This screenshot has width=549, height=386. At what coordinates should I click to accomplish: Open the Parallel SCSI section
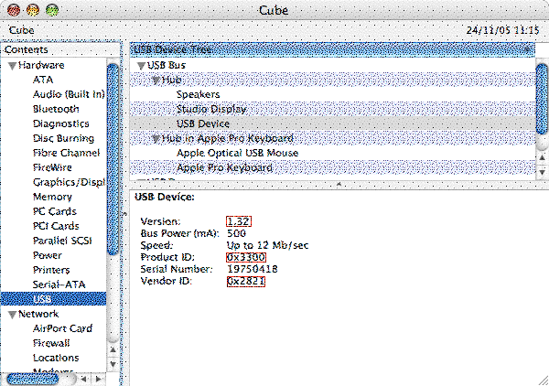click(x=62, y=241)
